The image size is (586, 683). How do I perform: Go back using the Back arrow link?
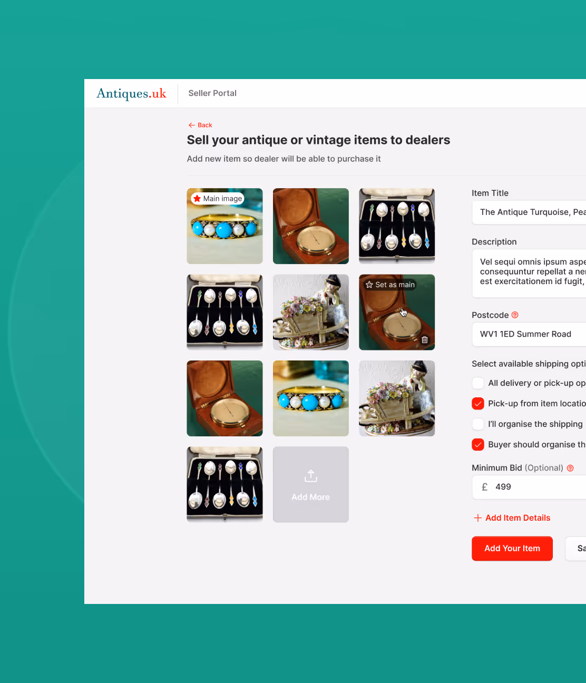click(200, 125)
